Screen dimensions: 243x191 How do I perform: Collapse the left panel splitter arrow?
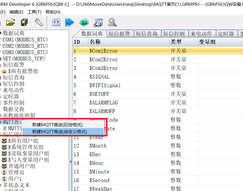(x=71, y=162)
